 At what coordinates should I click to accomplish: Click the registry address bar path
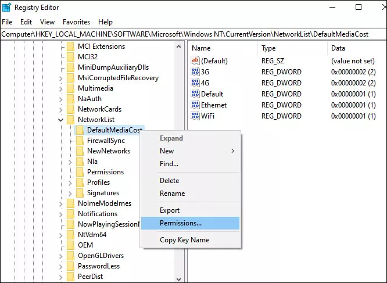pos(185,34)
